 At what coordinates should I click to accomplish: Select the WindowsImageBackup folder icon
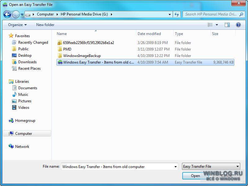[60, 56]
